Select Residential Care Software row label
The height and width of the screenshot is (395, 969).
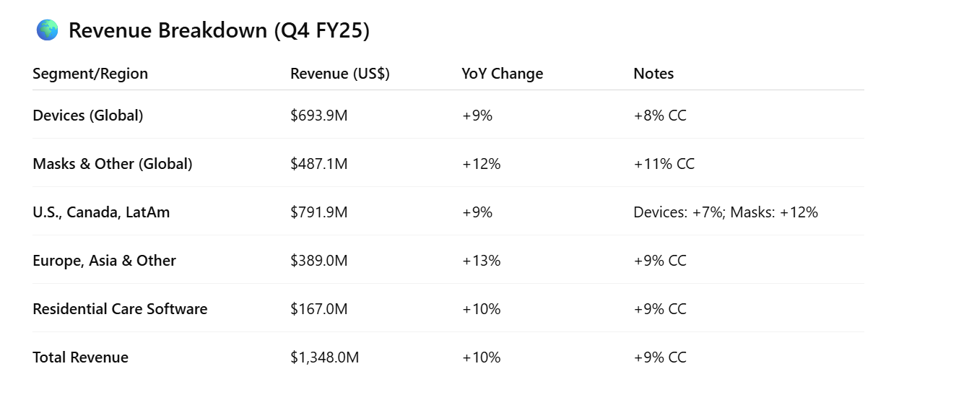coord(120,309)
